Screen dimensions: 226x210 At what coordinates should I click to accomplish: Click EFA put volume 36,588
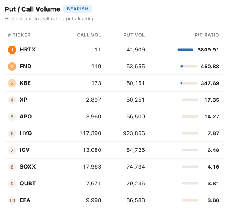(x=136, y=200)
